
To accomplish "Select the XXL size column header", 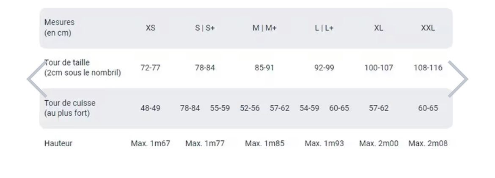I will click(x=428, y=28).
